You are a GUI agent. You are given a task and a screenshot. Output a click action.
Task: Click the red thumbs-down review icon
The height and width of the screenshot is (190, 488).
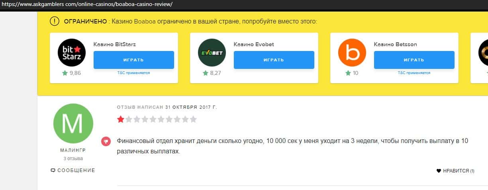[x=106, y=141]
